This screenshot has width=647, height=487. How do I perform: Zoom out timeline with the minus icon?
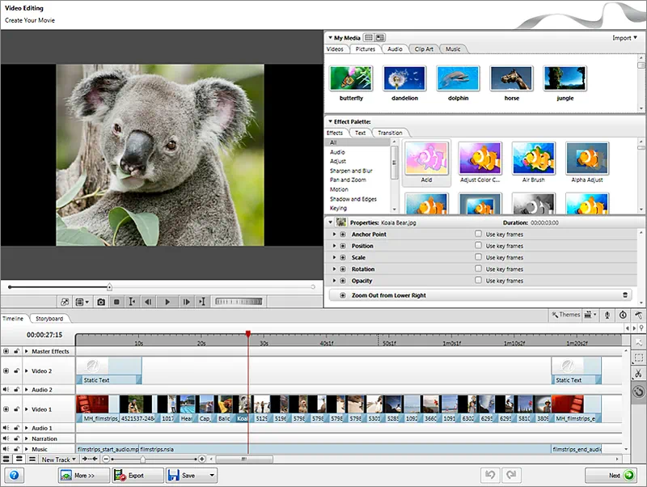tap(106, 459)
